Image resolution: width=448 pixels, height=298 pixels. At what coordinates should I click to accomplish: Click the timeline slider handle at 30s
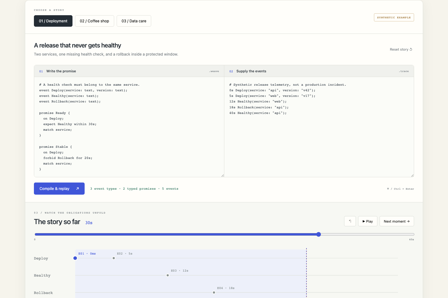[x=319, y=234]
